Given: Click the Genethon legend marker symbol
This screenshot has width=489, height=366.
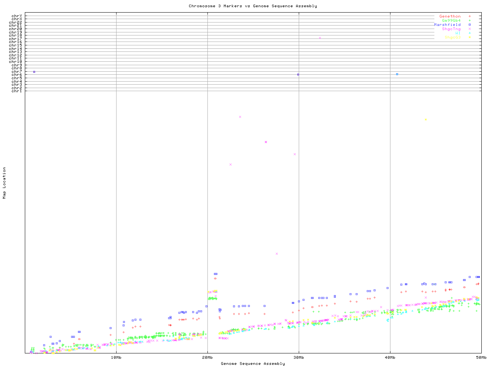Looking at the screenshot, I should 470,16.
